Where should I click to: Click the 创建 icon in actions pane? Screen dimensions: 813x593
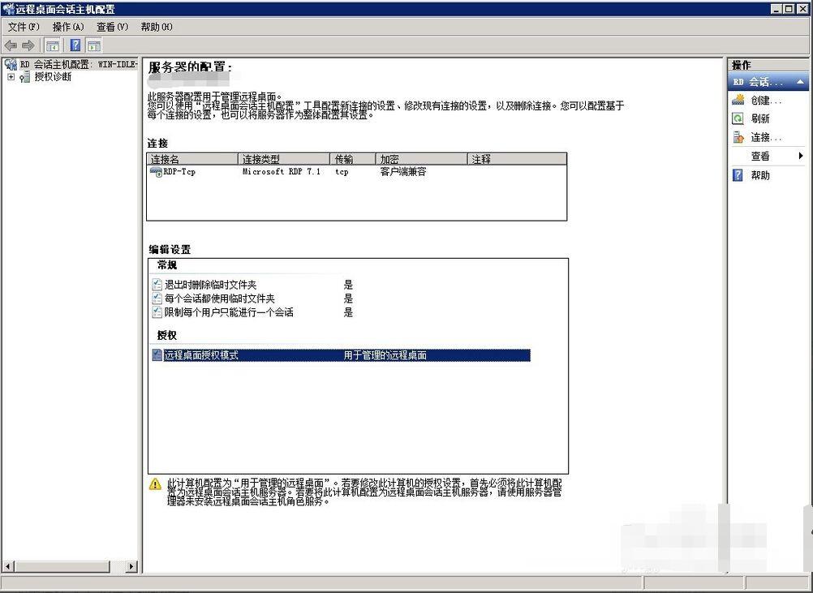point(738,101)
